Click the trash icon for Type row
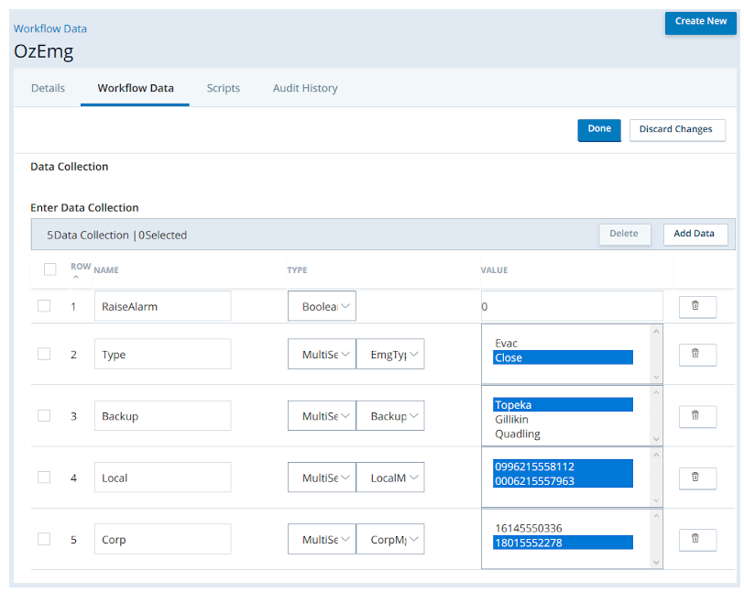This screenshot has height=593, width=744. tap(697, 354)
